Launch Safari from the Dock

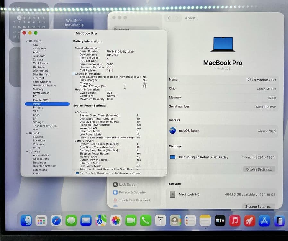tap(56, 220)
